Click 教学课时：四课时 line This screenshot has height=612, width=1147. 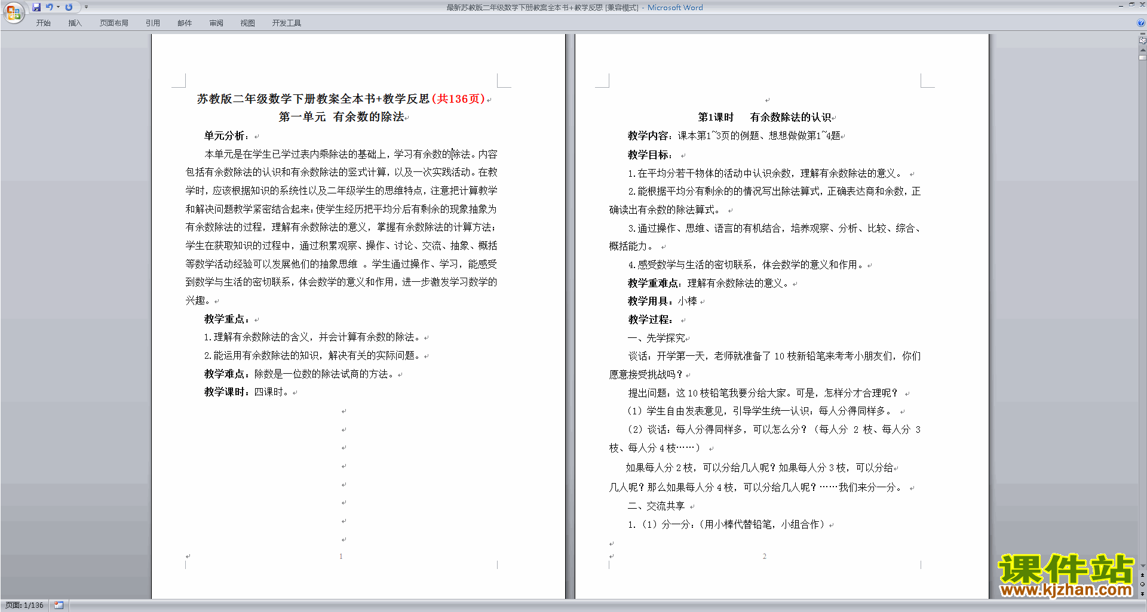[247, 392]
